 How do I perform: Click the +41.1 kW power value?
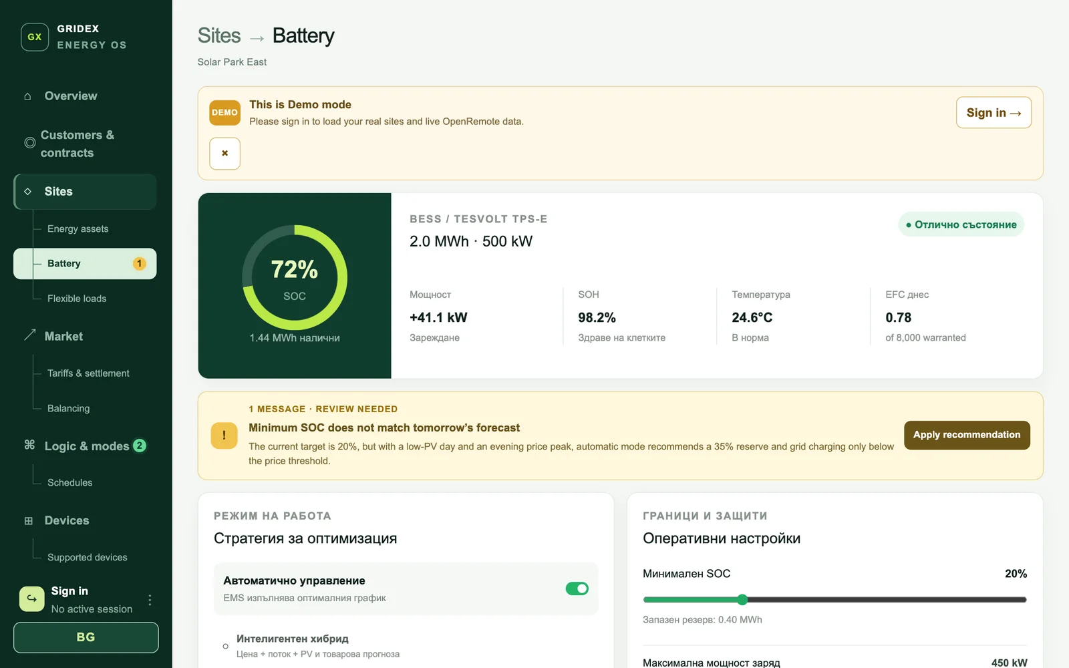[438, 318]
